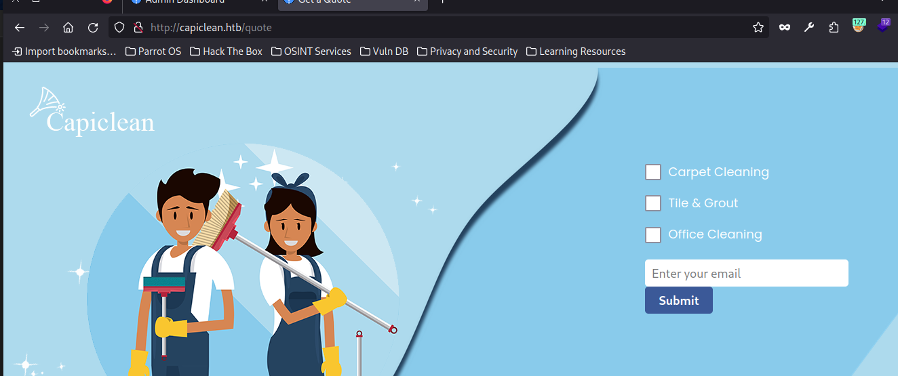Reload the current page
The width and height of the screenshot is (898, 376).
[93, 28]
